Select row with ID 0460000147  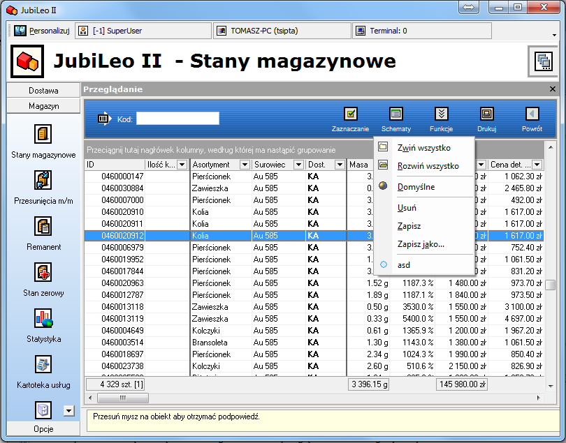[x=314, y=177]
